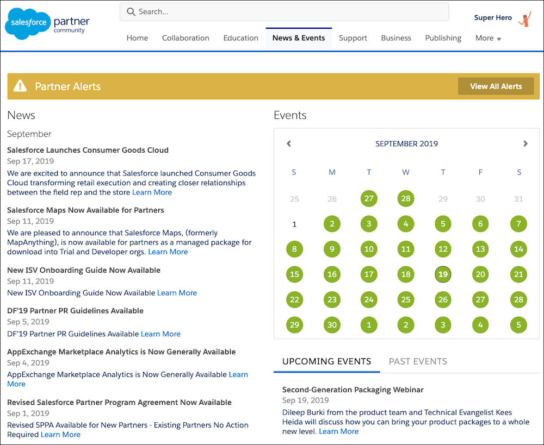Open the Home tab
The height and width of the screenshot is (445, 544).
pyautogui.click(x=137, y=38)
